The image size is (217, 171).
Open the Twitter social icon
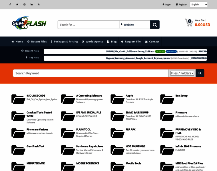coord(17,5)
